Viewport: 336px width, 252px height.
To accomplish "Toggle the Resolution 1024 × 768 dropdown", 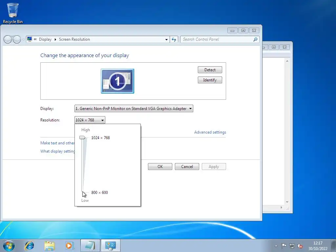I will [90, 120].
